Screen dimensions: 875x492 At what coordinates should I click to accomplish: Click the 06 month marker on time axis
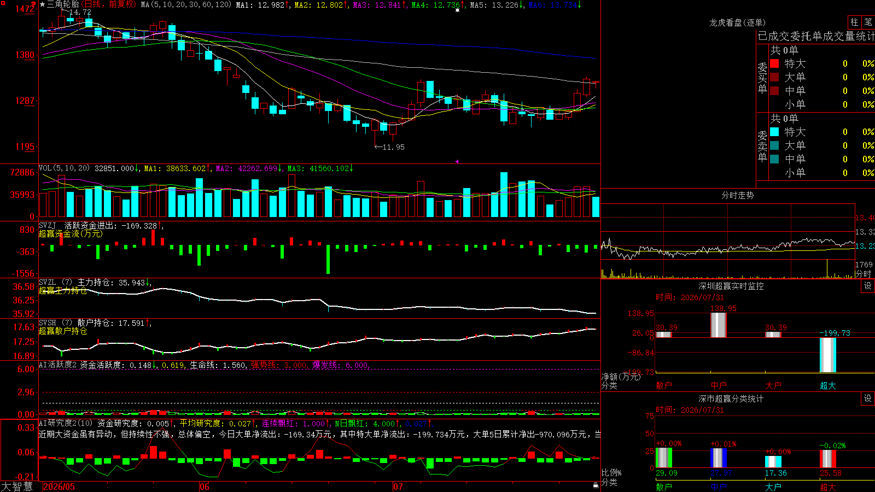coord(205,487)
